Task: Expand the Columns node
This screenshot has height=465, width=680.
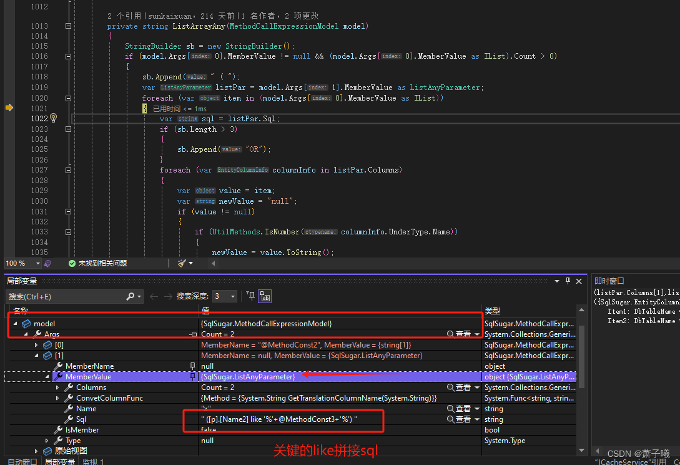Action: 57,387
